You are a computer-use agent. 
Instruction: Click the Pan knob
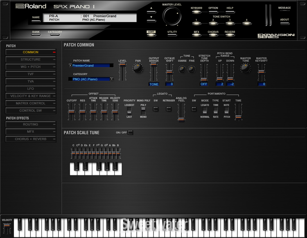[138, 68]
